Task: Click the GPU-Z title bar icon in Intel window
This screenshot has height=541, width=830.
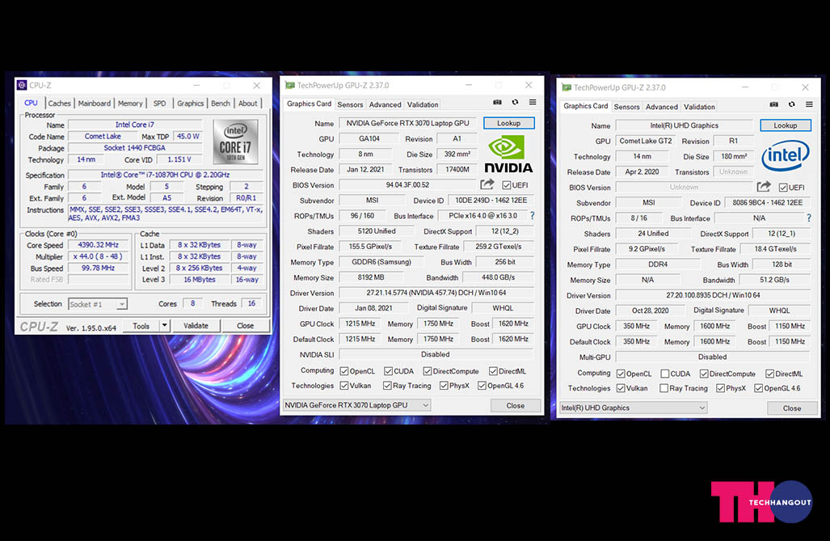Action: 567,87
